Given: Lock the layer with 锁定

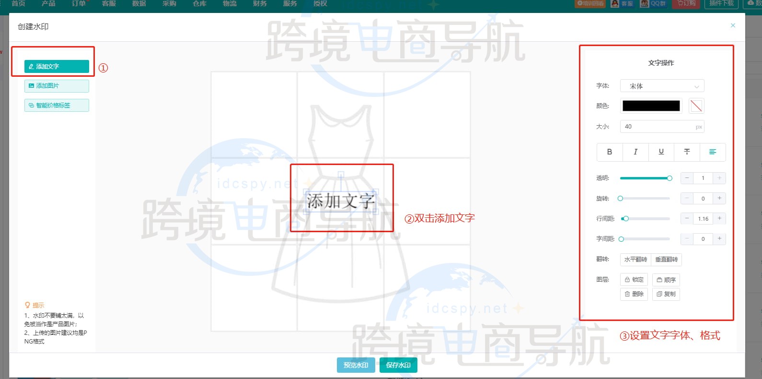Looking at the screenshot, I should (634, 280).
